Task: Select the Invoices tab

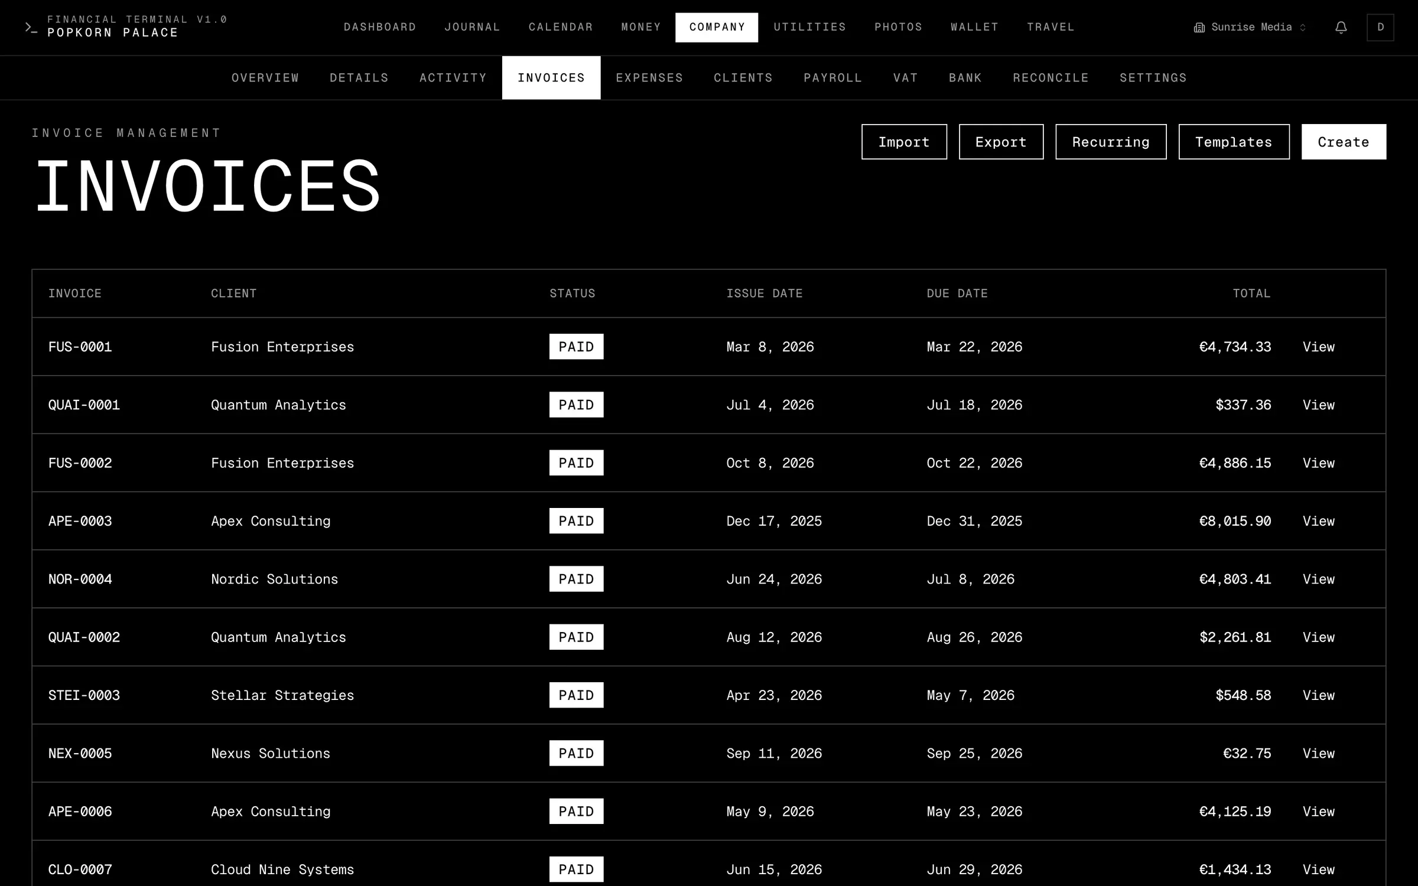Action: tap(551, 78)
